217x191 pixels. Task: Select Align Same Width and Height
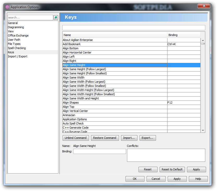[x=131, y=98]
